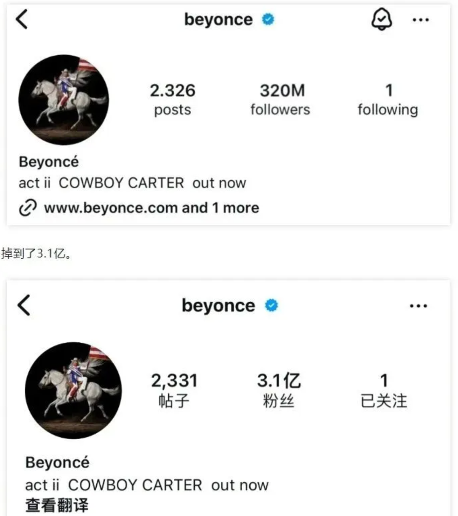Tap the back arrow in top profile
The image size is (458, 516).
[x=22, y=20]
